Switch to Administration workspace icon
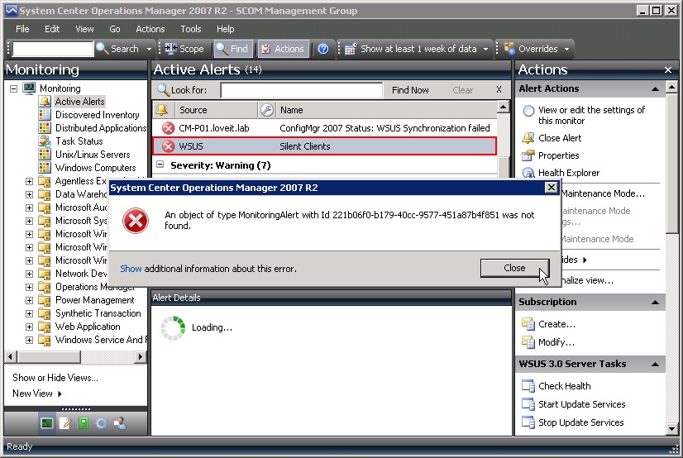 [102, 423]
